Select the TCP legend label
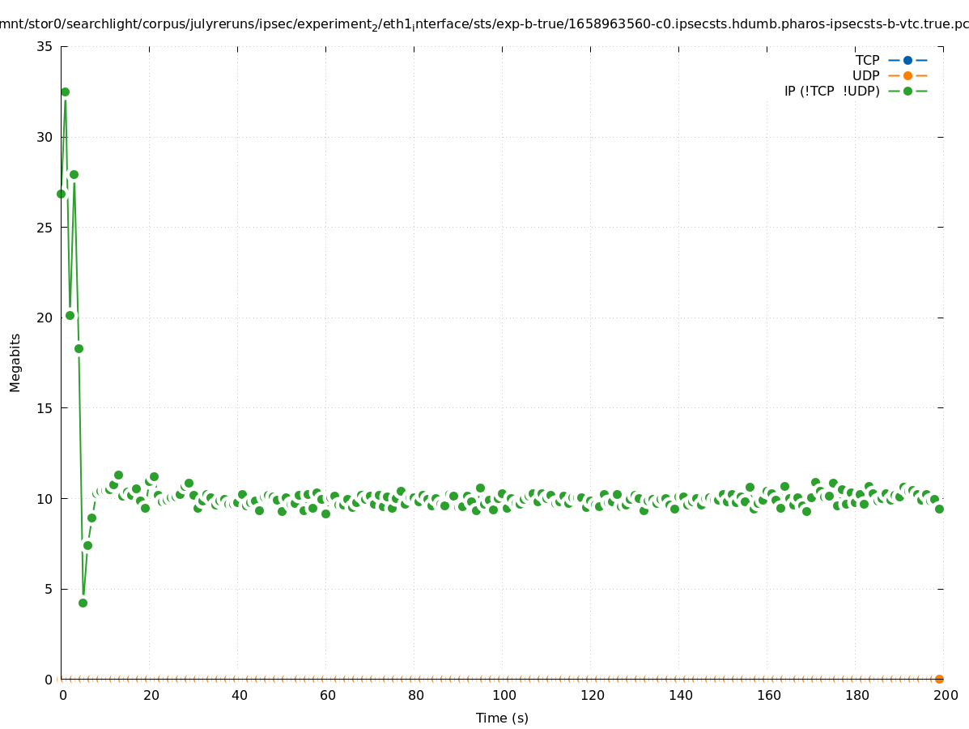Image resolution: width=969 pixels, height=729 pixels. [867, 60]
